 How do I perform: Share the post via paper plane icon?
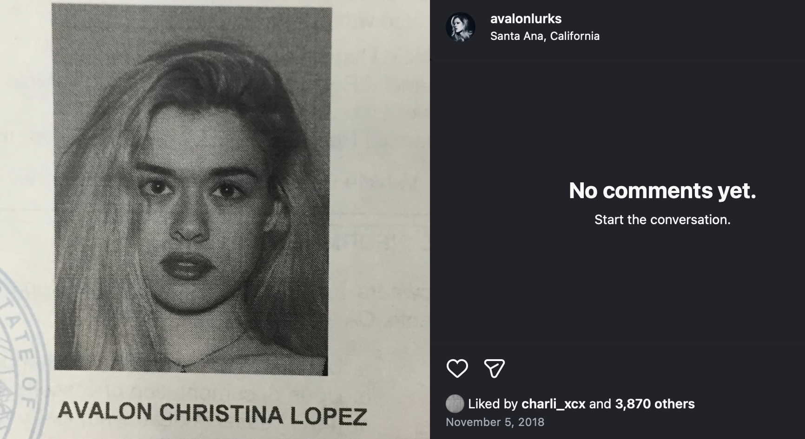click(x=494, y=368)
